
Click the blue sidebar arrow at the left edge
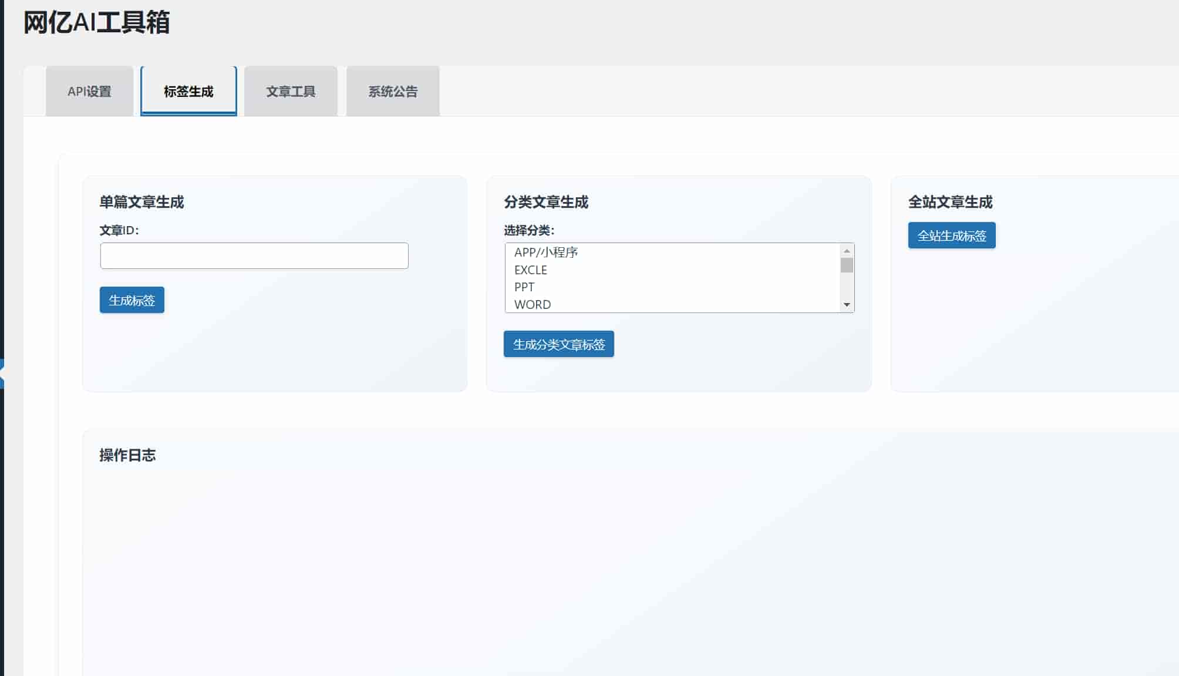2,374
